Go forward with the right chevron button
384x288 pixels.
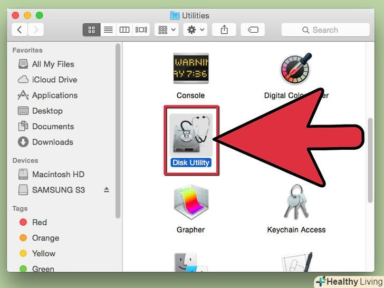pyautogui.click(x=36, y=30)
